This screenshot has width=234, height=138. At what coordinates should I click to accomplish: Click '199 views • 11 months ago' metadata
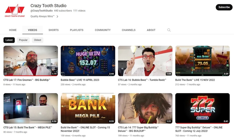tap(131, 136)
